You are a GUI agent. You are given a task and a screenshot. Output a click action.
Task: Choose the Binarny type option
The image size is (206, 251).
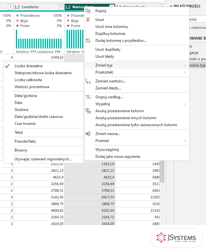pyautogui.click(x=43, y=150)
